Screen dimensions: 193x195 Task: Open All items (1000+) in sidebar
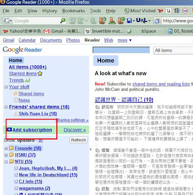tap(28, 67)
